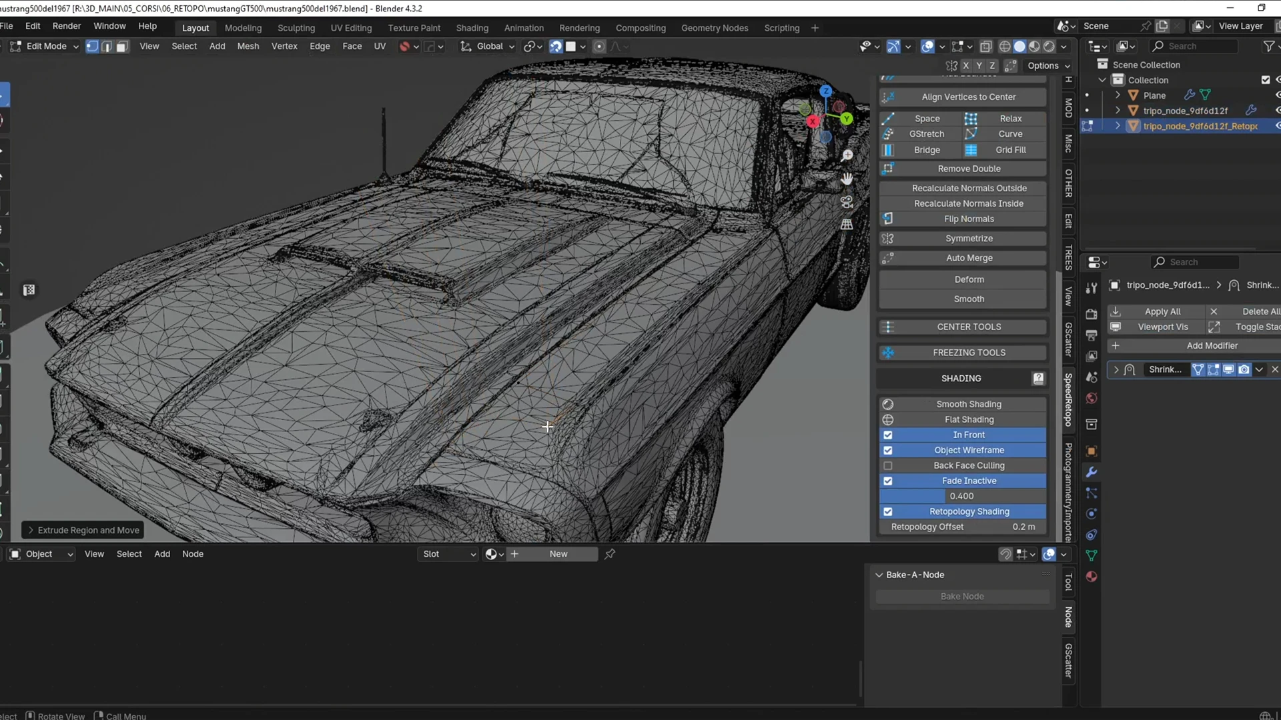Click the Remove Double button
1281x720 pixels.
[962, 169]
